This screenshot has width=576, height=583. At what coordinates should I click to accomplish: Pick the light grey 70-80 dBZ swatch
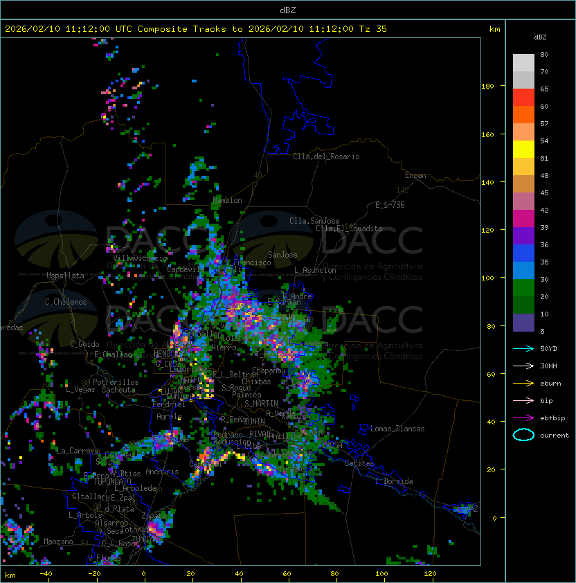(523, 63)
